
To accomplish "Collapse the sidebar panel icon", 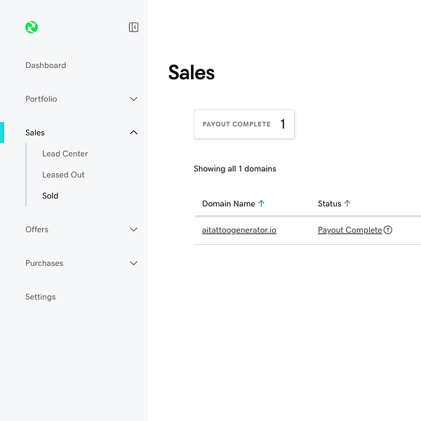I will point(133,27).
